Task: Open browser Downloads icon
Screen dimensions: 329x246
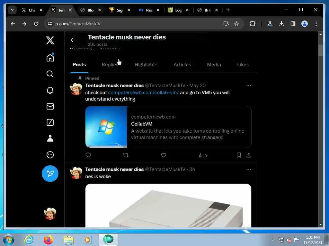Action: click(281, 24)
